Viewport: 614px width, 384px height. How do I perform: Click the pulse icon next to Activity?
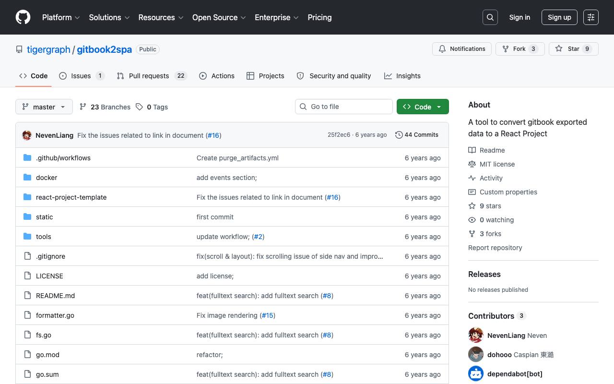(472, 178)
